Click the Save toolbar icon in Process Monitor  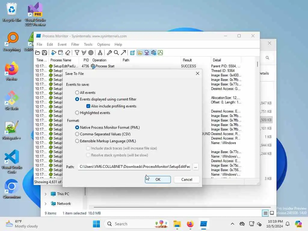point(45,53)
